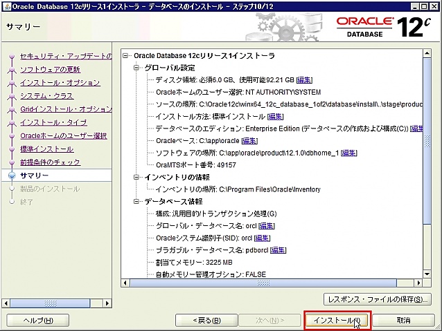Viewport: 442px width, 331px height.
Task: Select the OraMTSポート番号: 49157 row
Action: click(196, 165)
